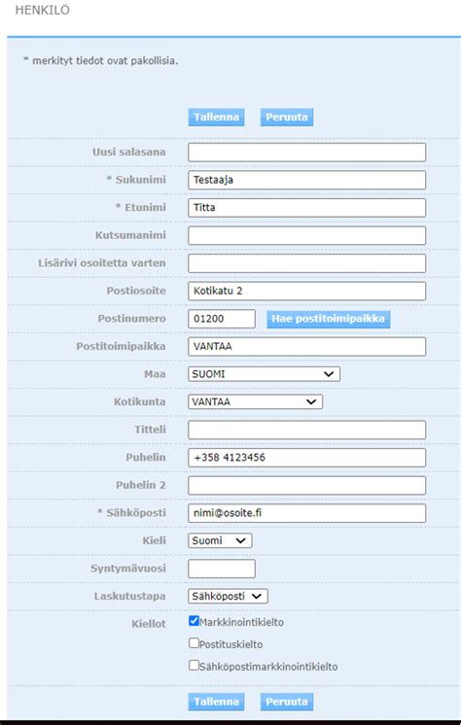Viewport: 461px width, 725px height.
Task: Open the Kieli language dropdown
Action: (x=220, y=540)
